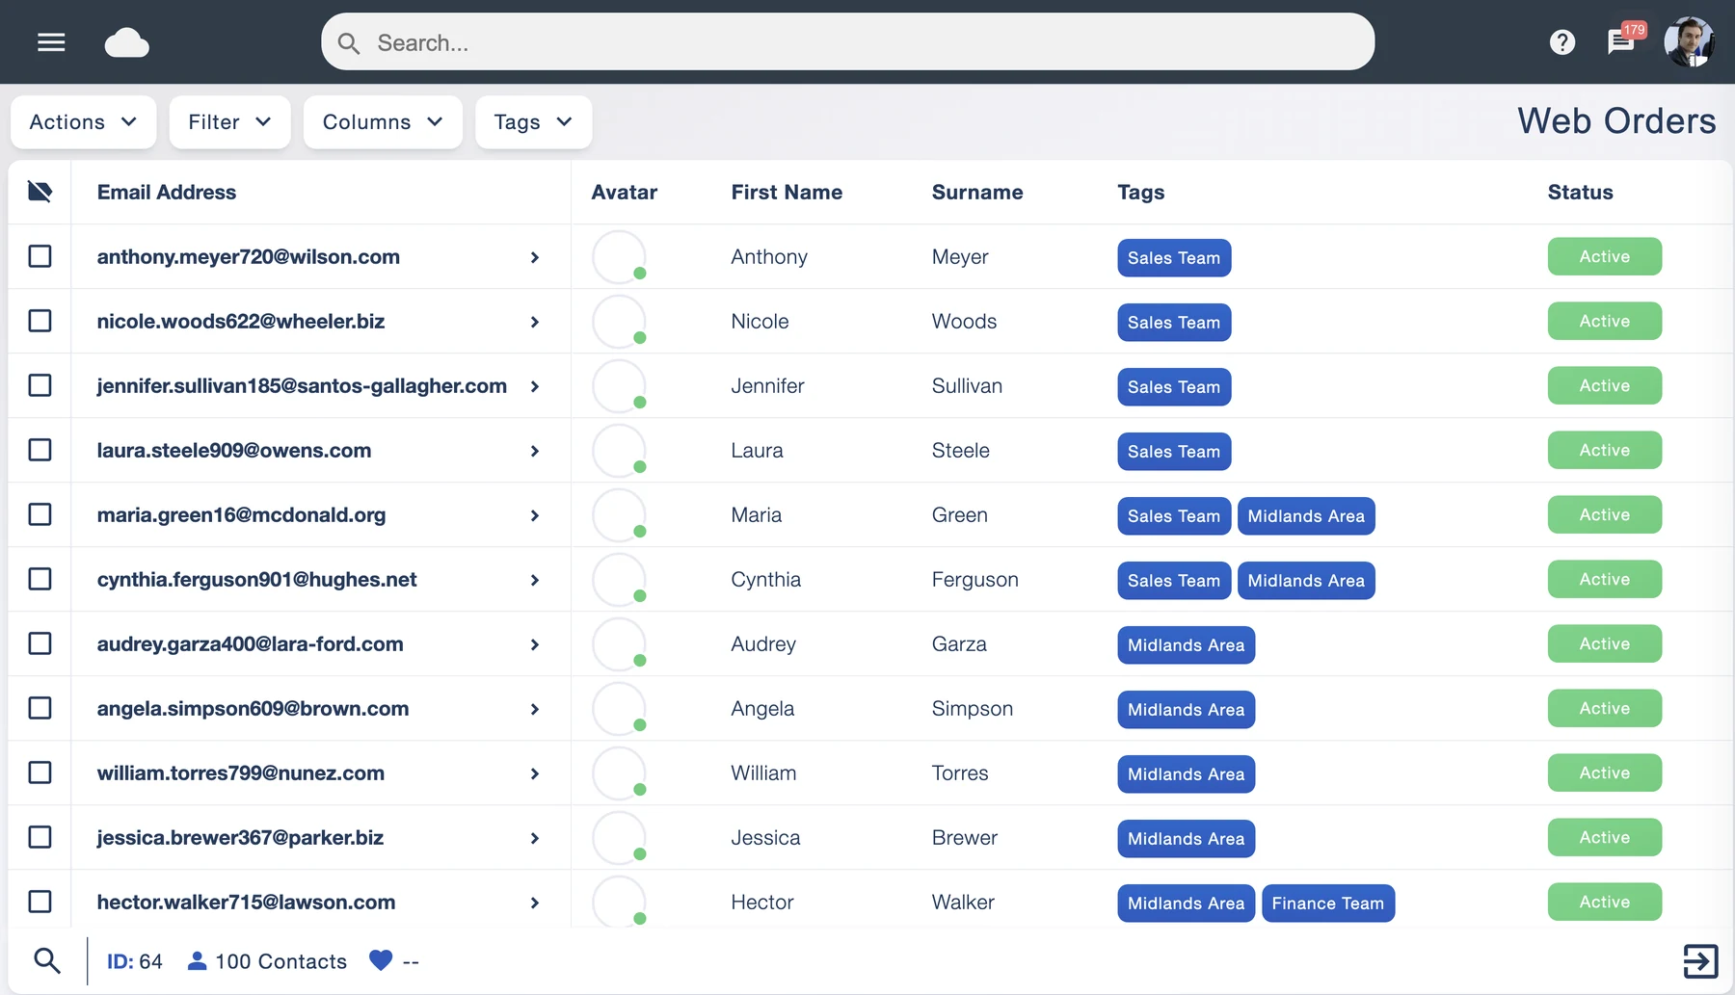Click the ID: 64 label in footer
Viewport: 1735px width, 995px height.
[x=134, y=961]
